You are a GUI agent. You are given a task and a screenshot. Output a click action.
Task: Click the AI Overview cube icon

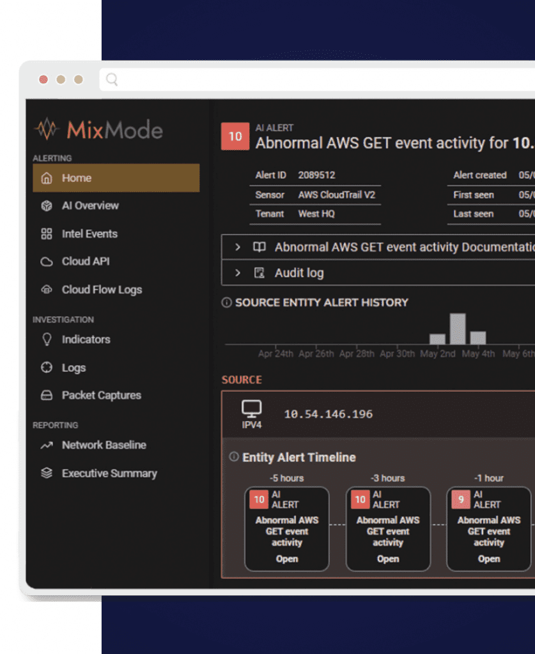coord(47,206)
